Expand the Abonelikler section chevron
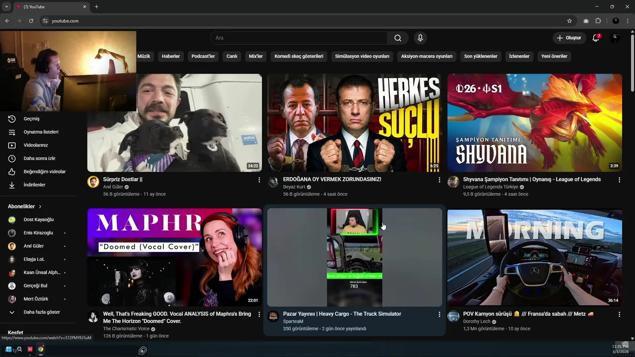Viewport: 635px width, 357px height. pyautogui.click(x=40, y=207)
